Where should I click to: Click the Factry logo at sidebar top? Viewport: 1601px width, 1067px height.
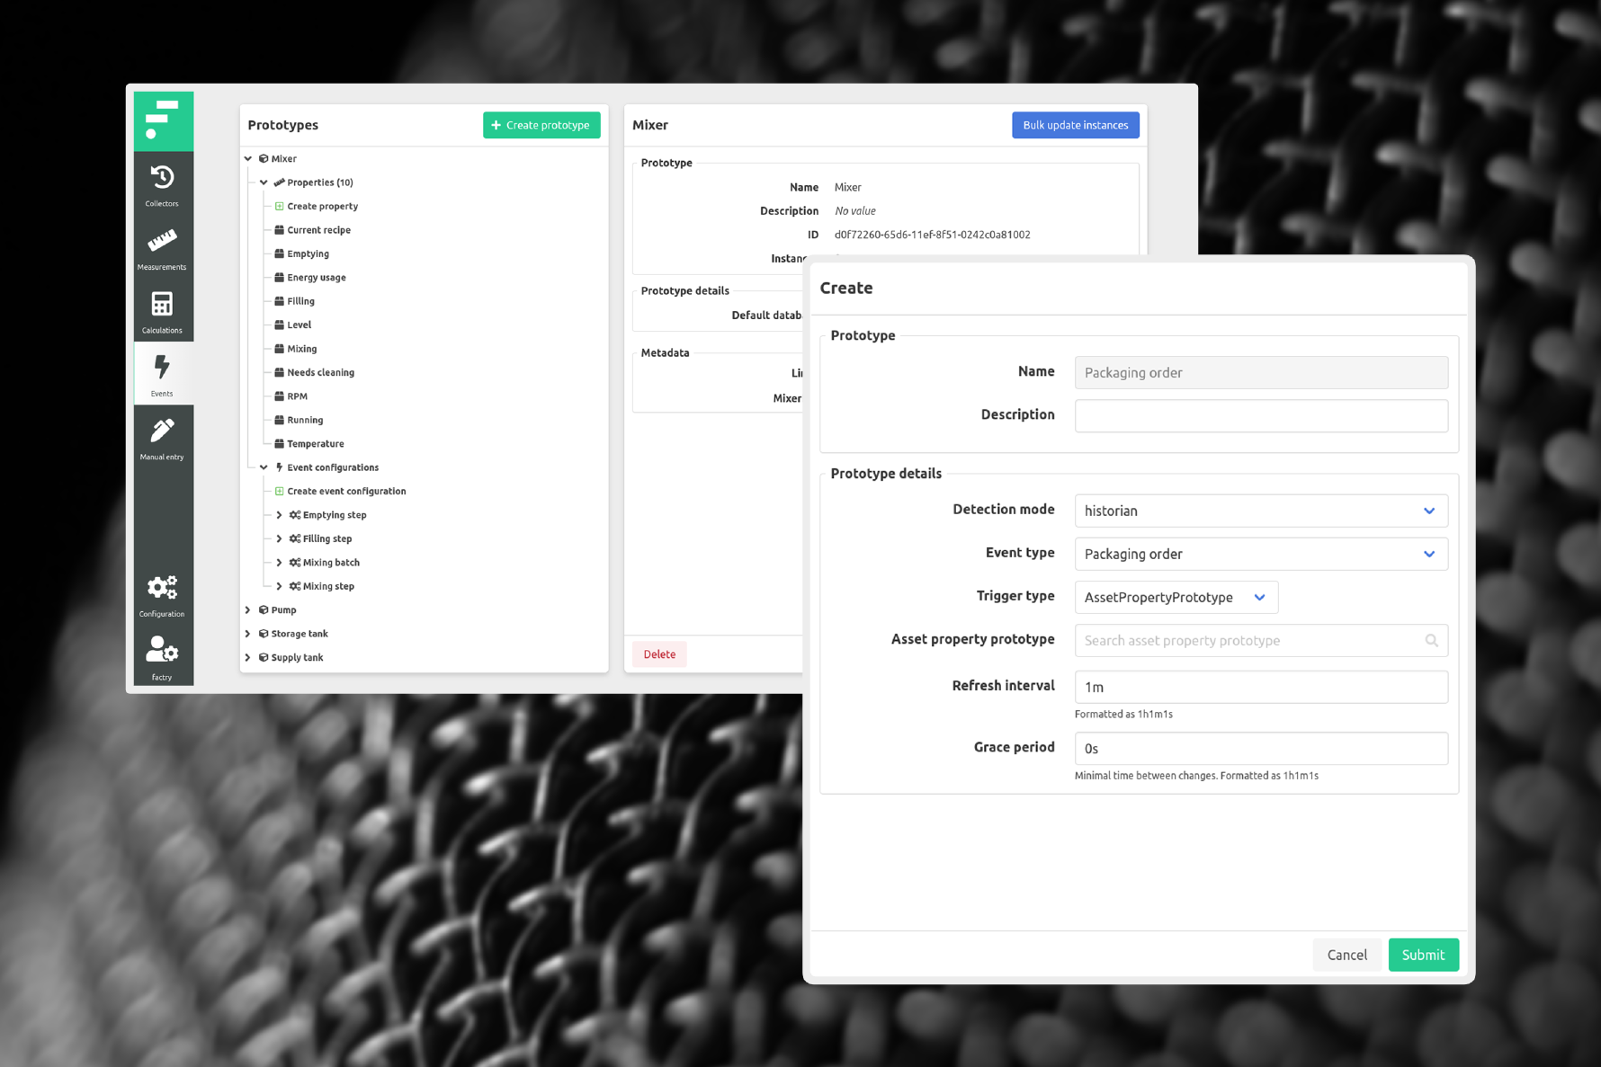163,120
